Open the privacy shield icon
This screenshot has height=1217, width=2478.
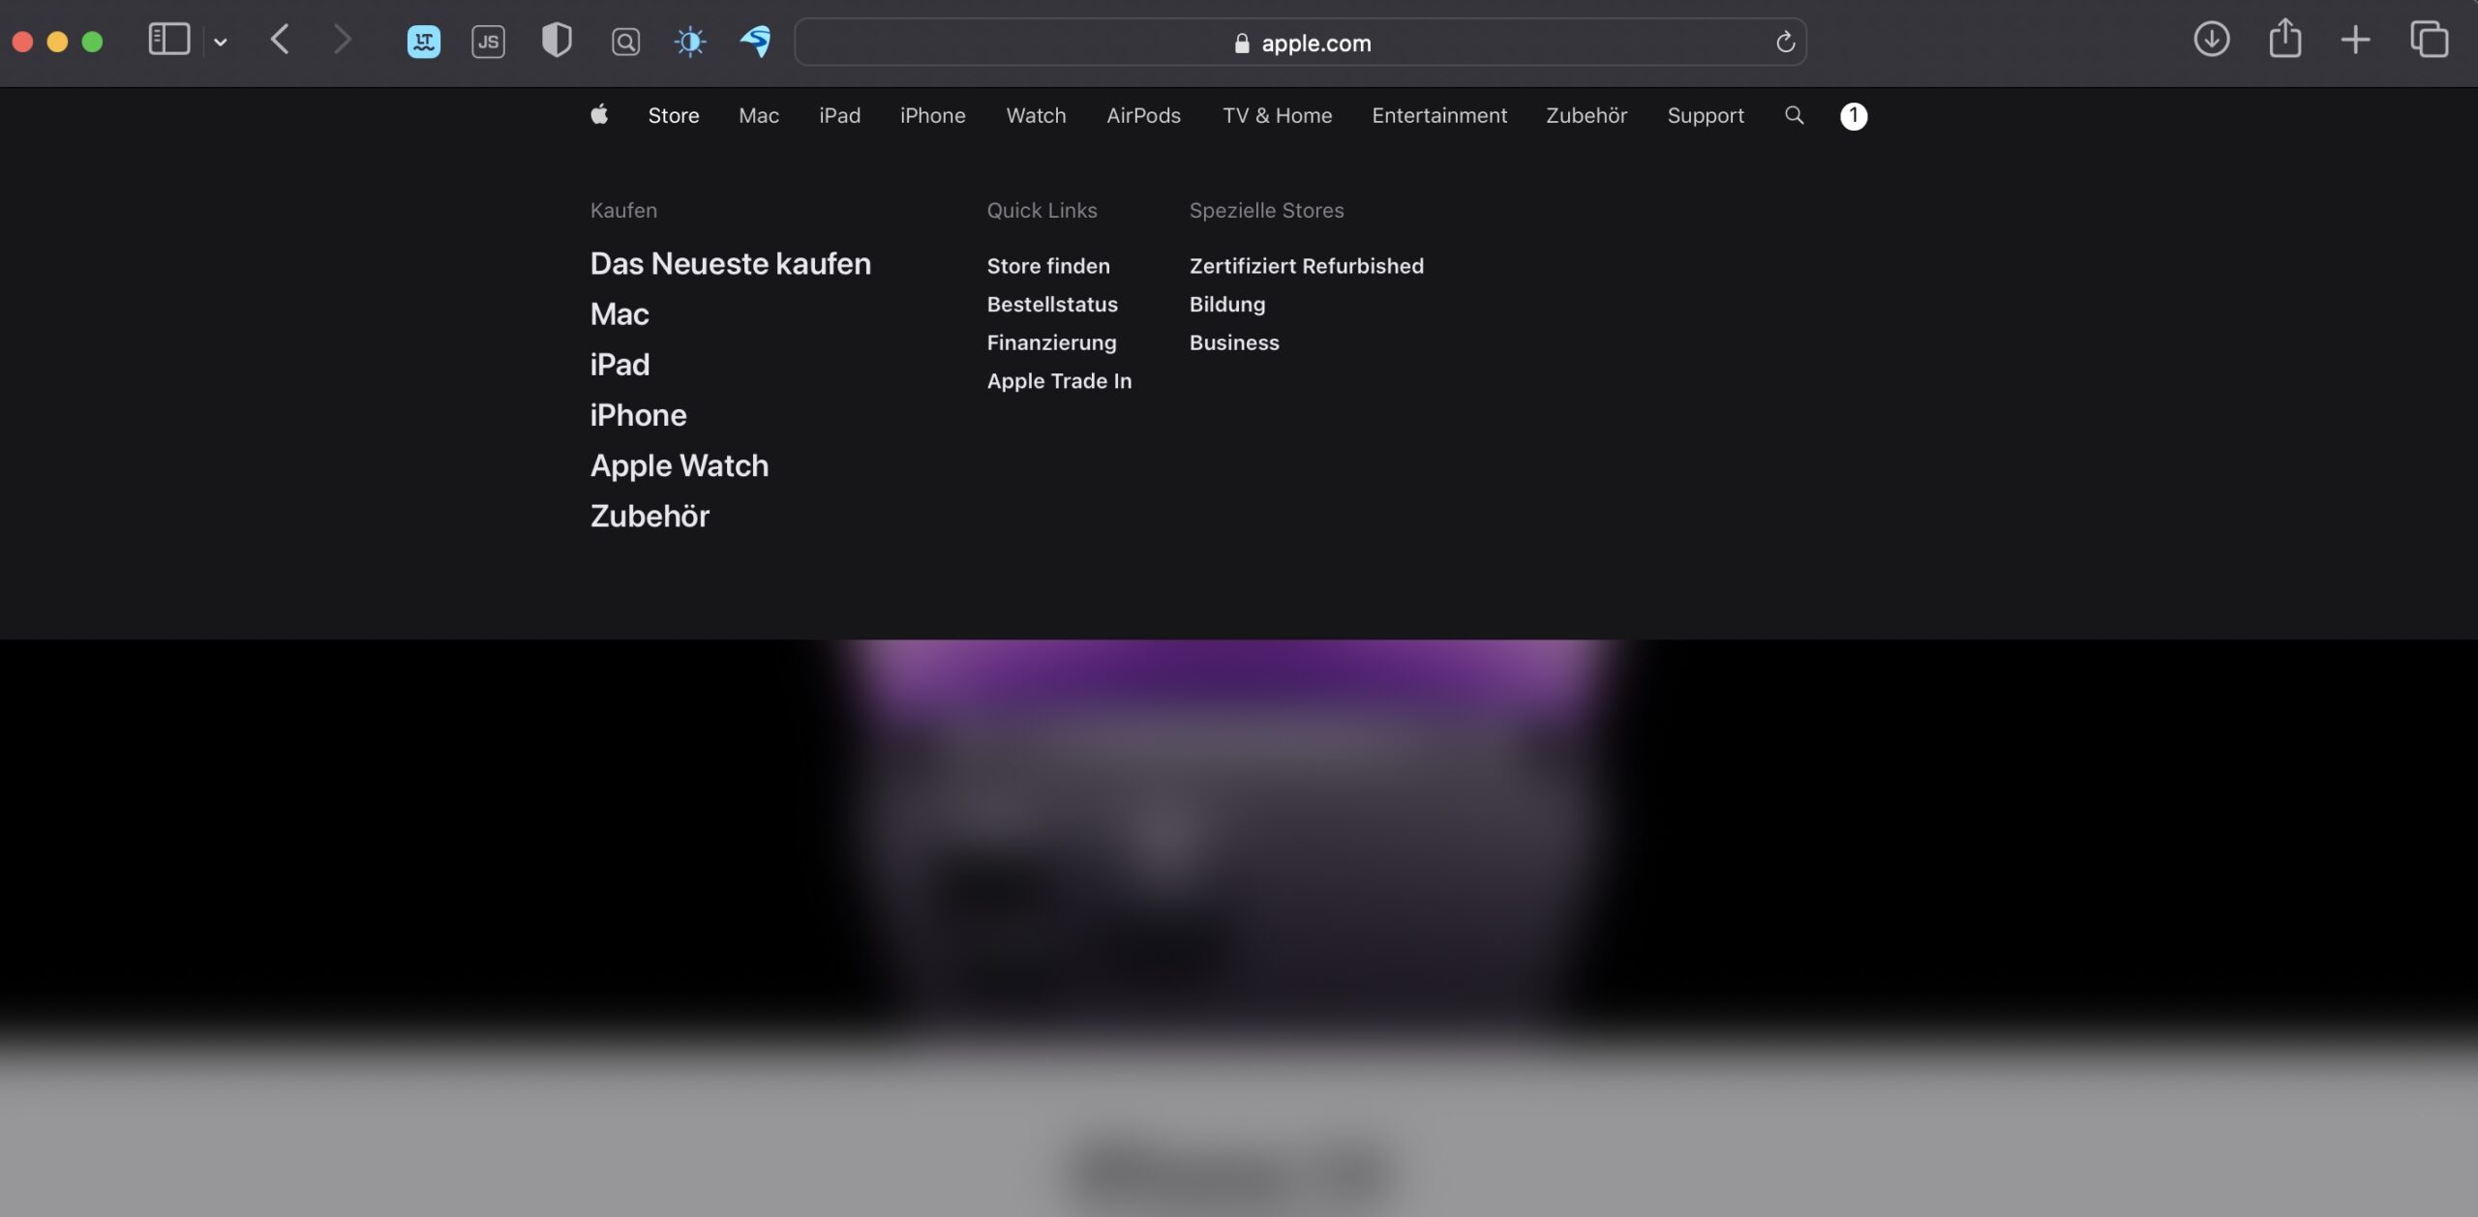click(x=557, y=41)
